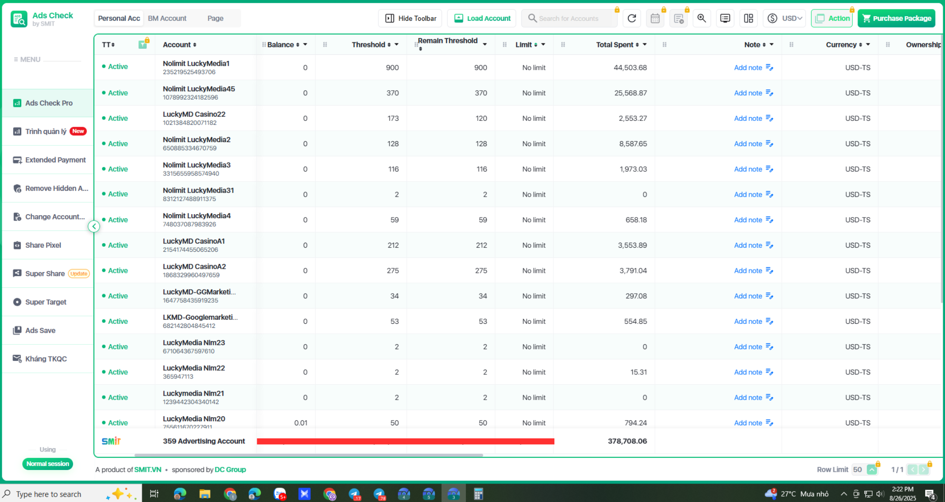Image resolution: width=945 pixels, height=502 pixels.
Task: Focus the Search for Accounts field
Action: click(x=569, y=18)
